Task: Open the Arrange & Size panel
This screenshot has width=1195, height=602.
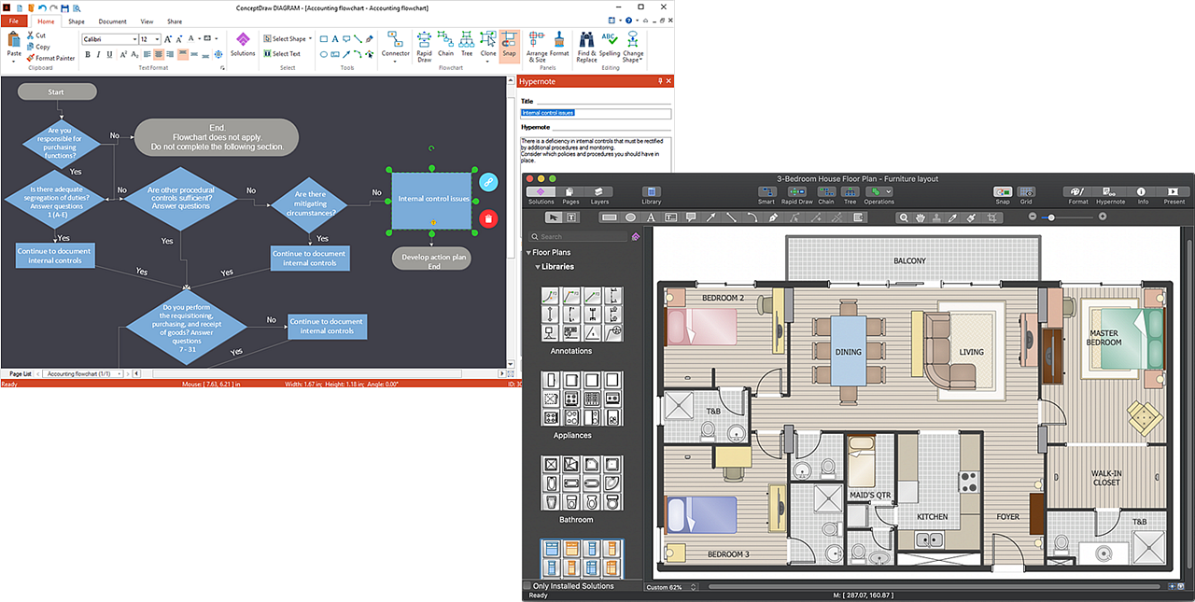Action: pos(537,46)
